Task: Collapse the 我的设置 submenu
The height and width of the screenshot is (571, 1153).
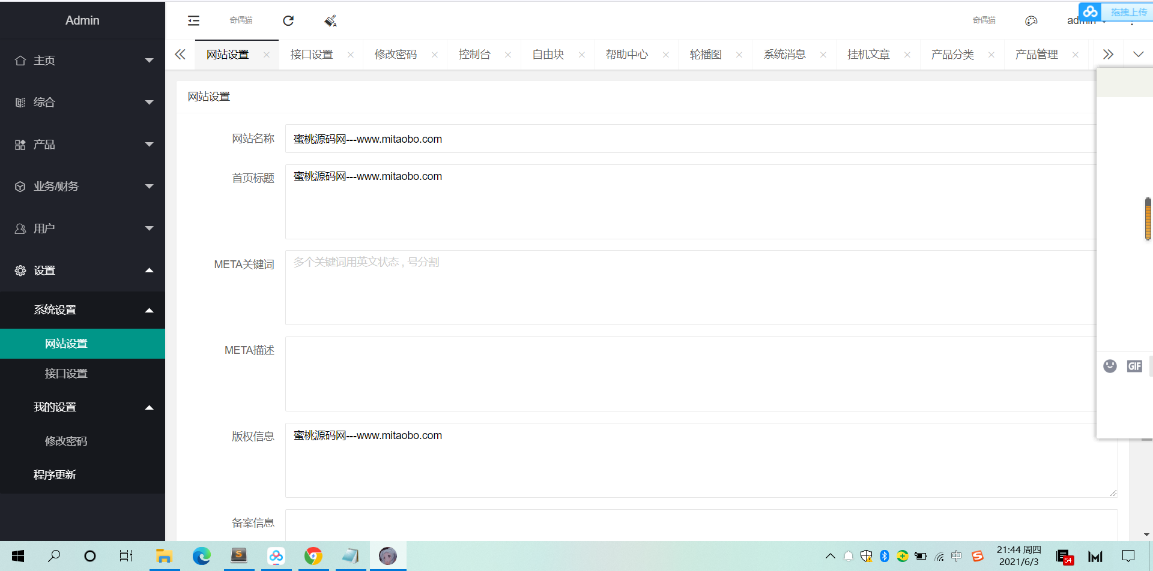Action: (82, 407)
